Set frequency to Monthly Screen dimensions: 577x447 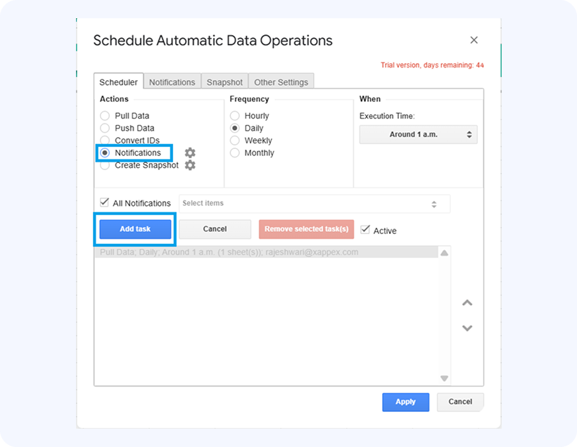235,153
